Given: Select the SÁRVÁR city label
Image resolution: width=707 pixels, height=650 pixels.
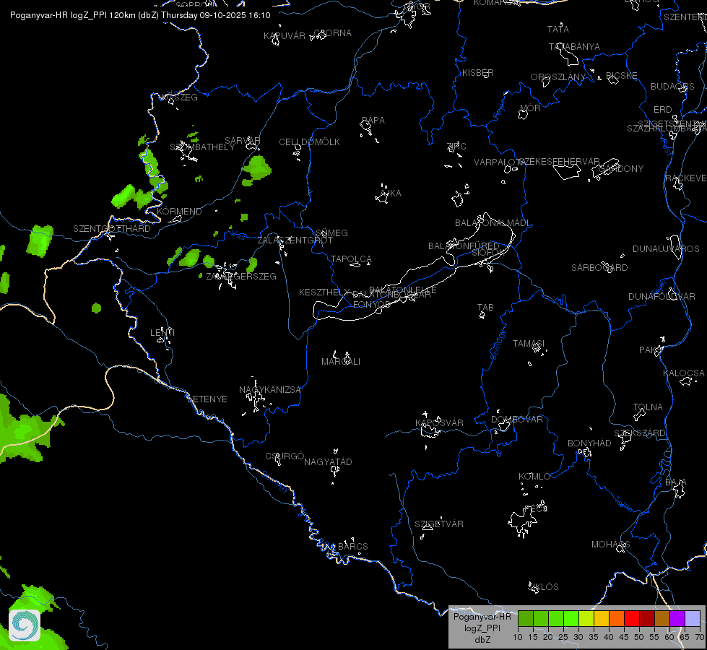Looking at the screenshot, I should (x=242, y=141).
